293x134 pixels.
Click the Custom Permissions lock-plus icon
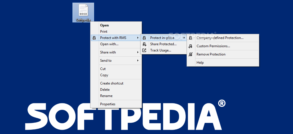[190, 46]
